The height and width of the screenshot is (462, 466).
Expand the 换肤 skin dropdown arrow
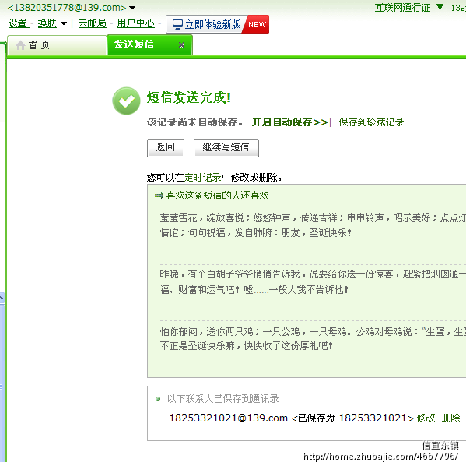(x=64, y=23)
